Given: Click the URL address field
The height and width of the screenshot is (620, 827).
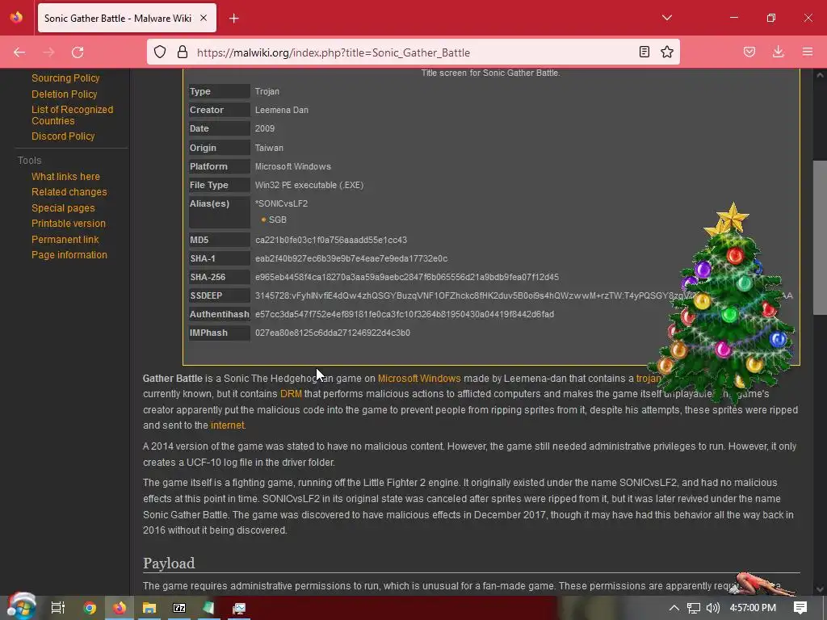Looking at the screenshot, I should click(x=411, y=52).
